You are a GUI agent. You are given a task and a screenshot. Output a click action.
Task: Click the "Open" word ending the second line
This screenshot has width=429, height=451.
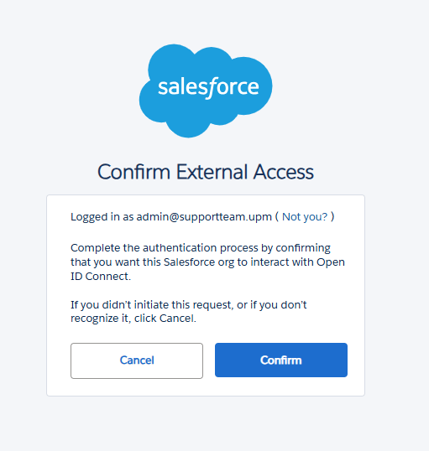[x=331, y=262]
